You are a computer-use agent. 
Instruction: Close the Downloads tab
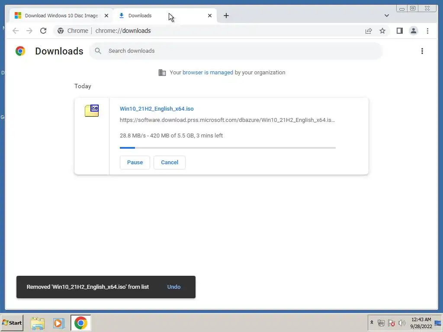coord(210,16)
